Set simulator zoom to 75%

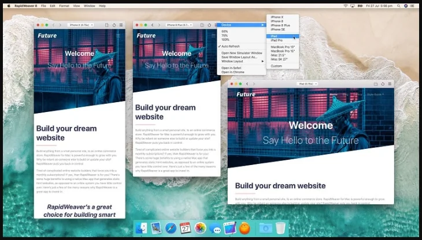(x=242, y=35)
